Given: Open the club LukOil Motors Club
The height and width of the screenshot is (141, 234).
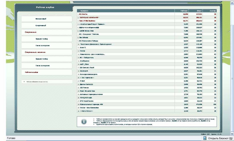Looking at the screenshot, I should coord(86,31).
